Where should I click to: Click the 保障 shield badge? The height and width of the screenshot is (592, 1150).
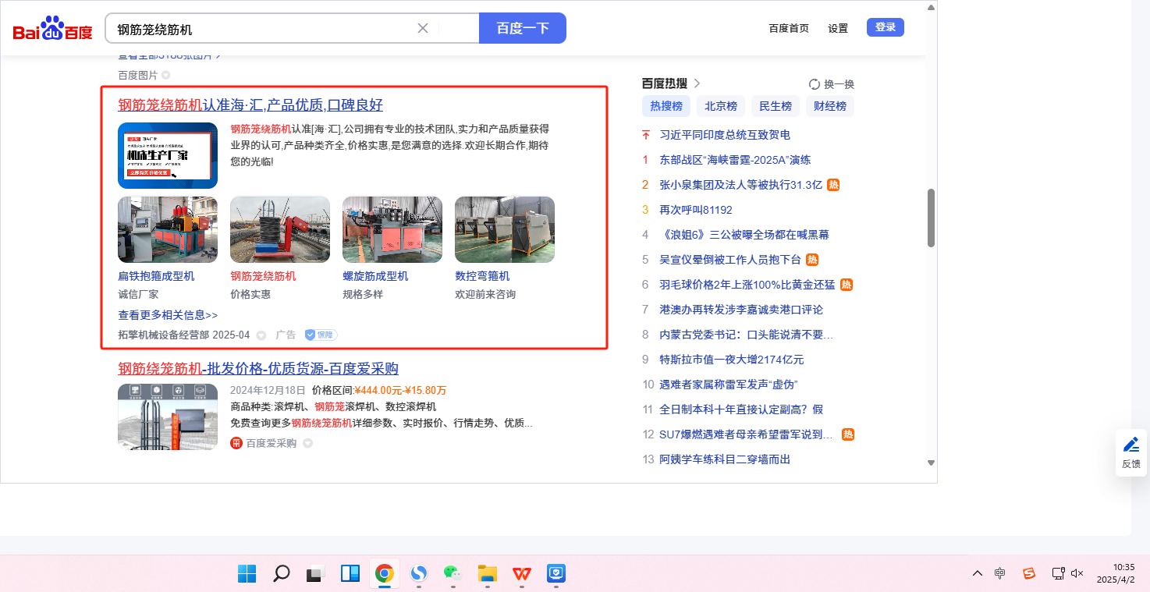coord(321,335)
